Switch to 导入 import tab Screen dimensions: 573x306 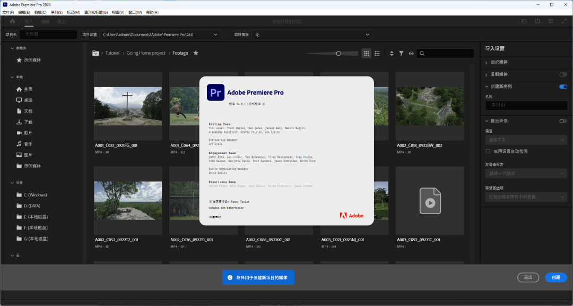[29, 22]
